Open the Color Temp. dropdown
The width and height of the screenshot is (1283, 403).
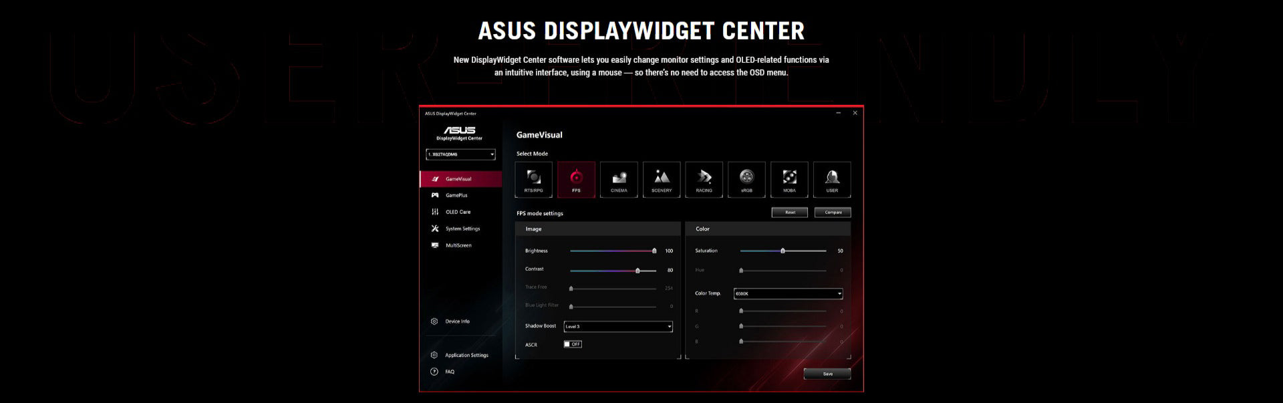point(788,293)
